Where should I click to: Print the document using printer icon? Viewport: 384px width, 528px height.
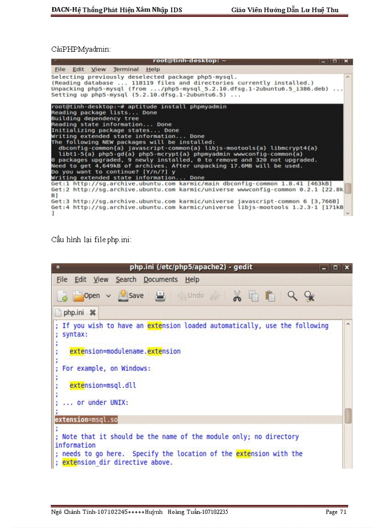click(x=160, y=296)
